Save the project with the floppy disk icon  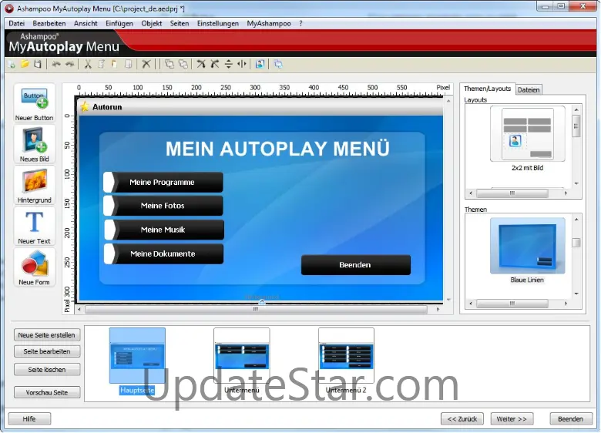[x=38, y=64]
